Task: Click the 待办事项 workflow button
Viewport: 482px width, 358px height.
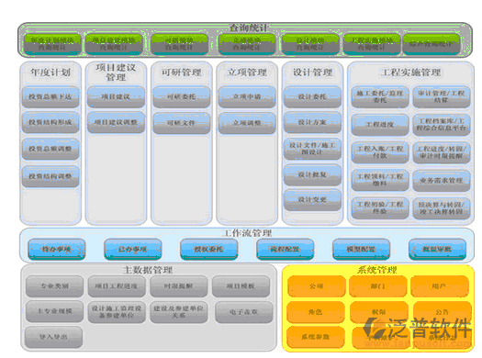Action: click(57, 249)
